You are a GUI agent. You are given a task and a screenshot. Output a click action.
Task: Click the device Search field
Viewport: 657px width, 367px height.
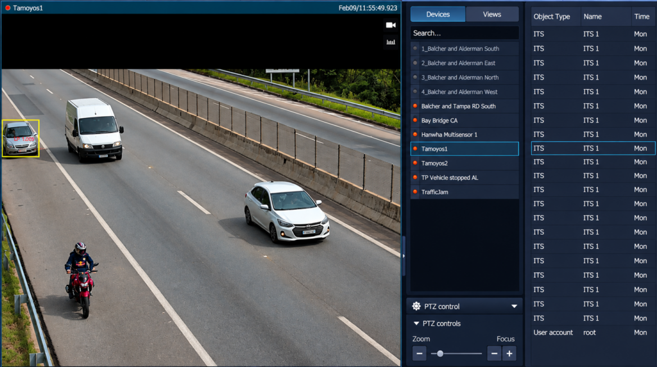coord(465,33)
